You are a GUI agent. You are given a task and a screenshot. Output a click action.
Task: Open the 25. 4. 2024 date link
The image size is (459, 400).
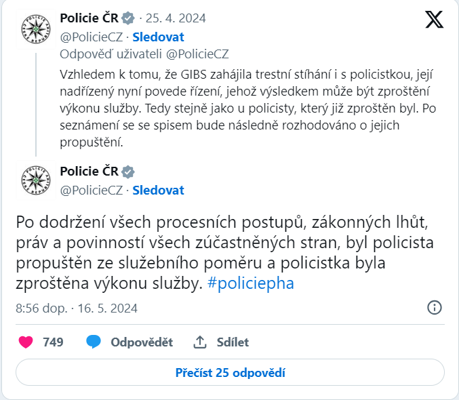pos(176,18)
